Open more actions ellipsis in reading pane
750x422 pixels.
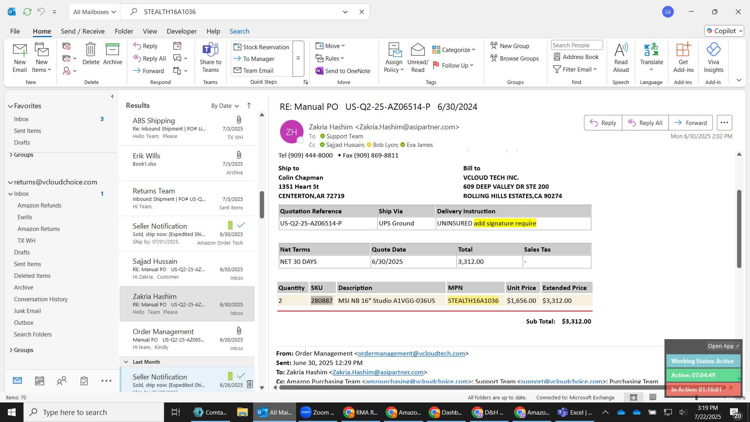[724, 123]
